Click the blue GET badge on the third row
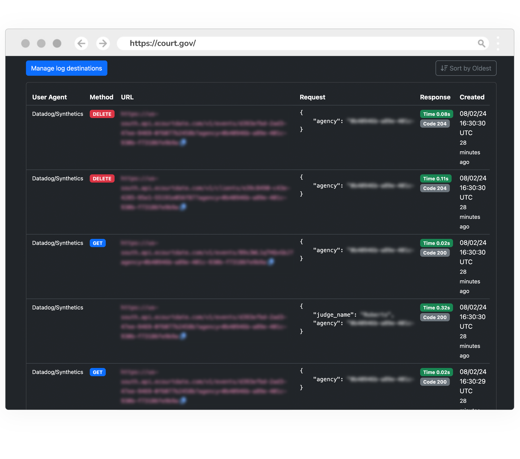Viewport: 520px width, 459px height. [x=98, y=243]
